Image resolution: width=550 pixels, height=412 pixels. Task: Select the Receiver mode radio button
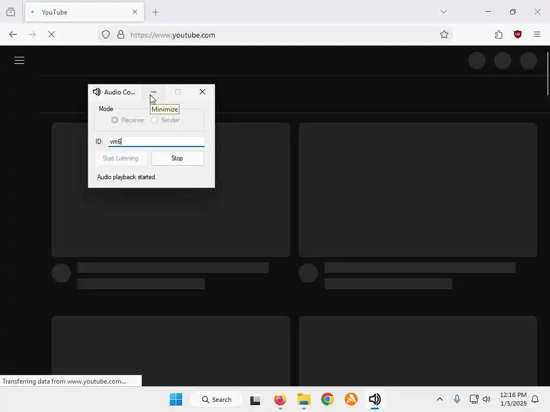coord(115,120)
